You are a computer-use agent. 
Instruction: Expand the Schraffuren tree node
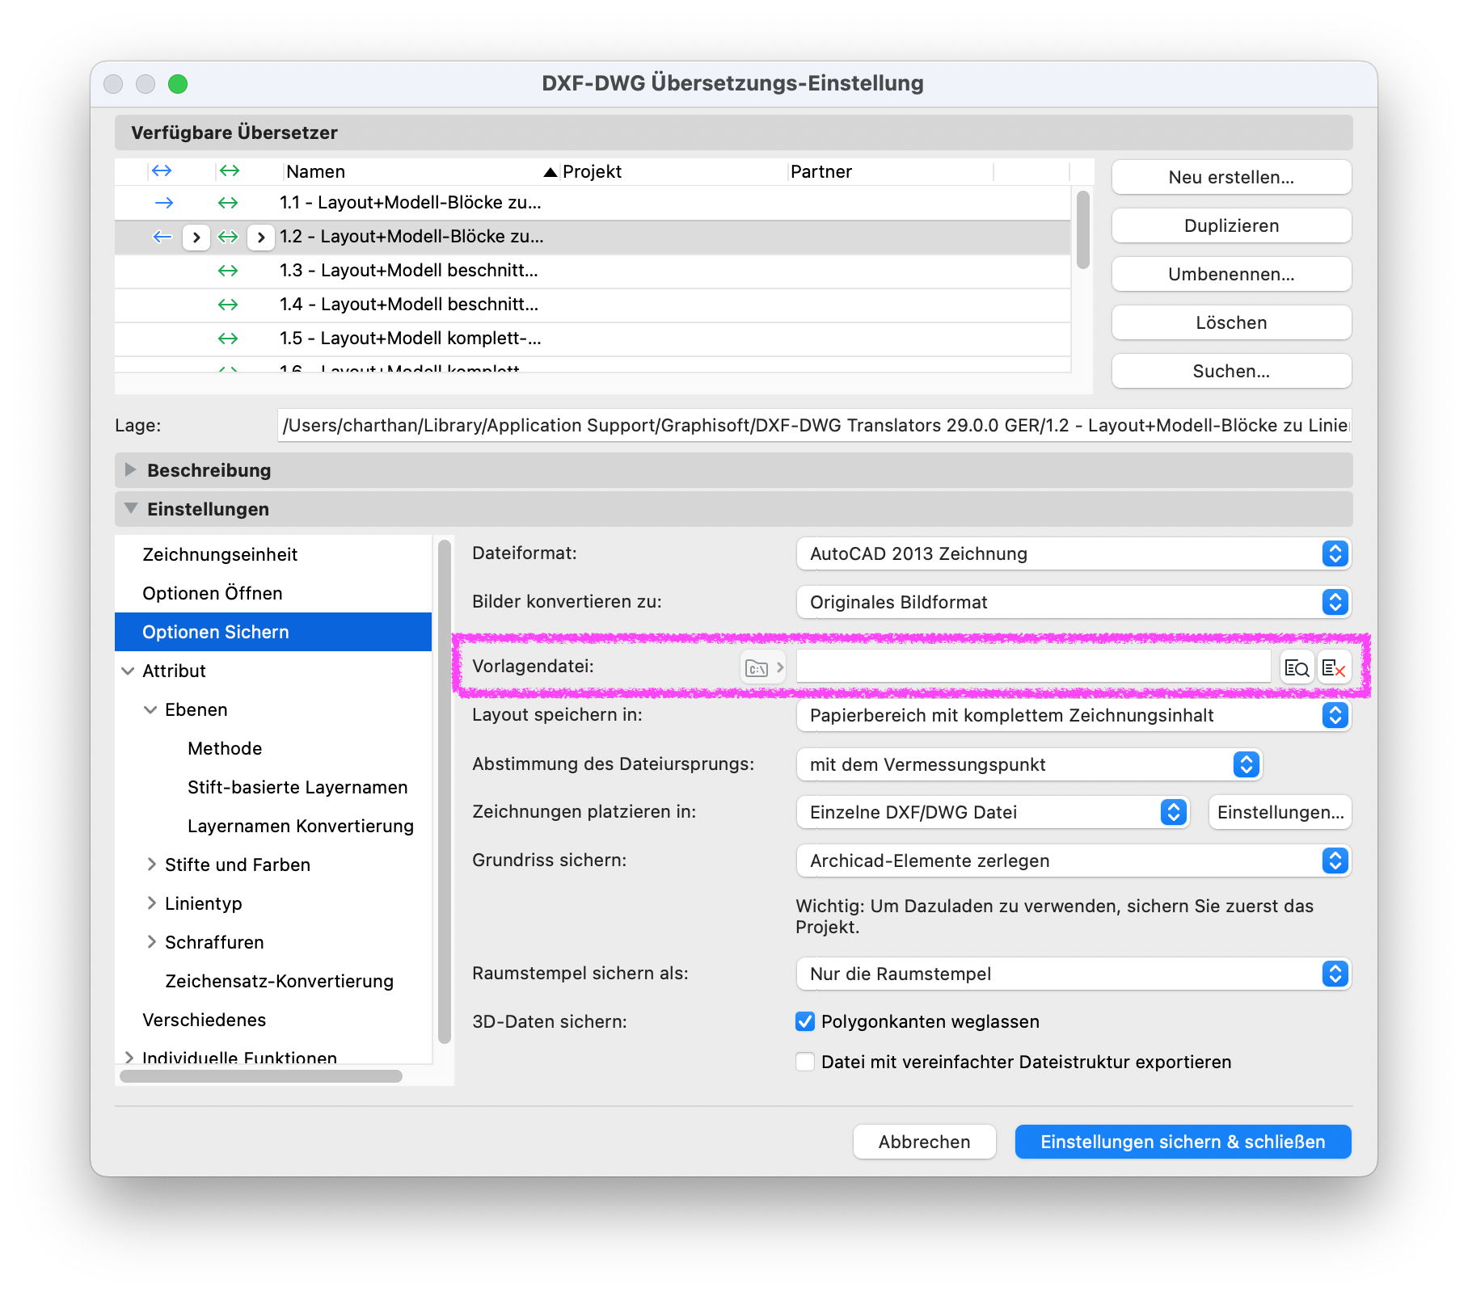tap(151, 942)
